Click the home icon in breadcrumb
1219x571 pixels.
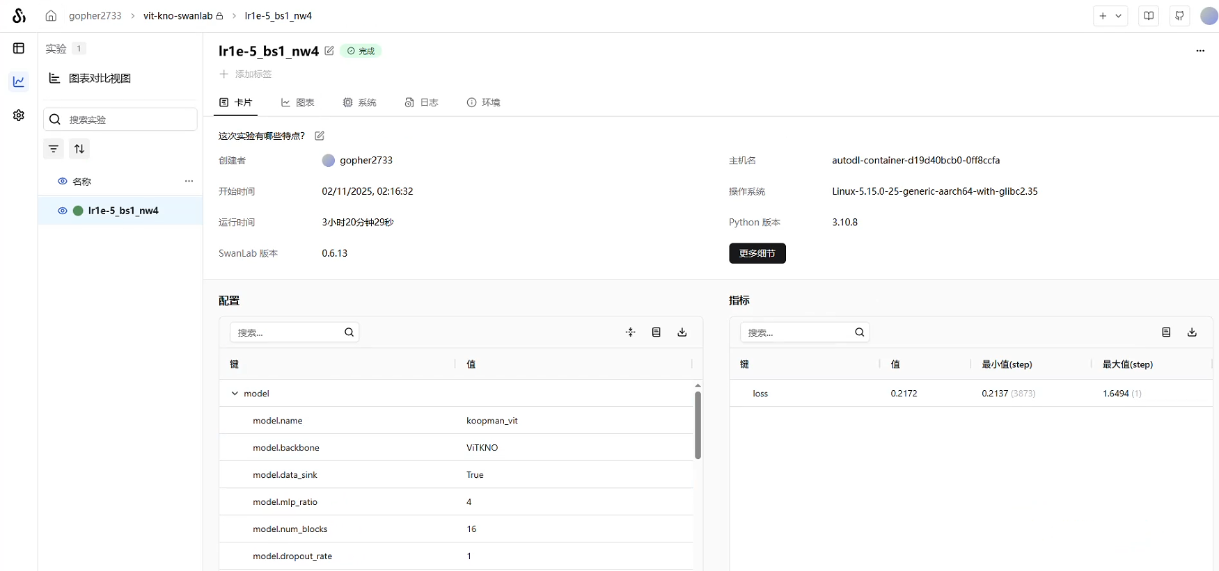tap(51, 16)
